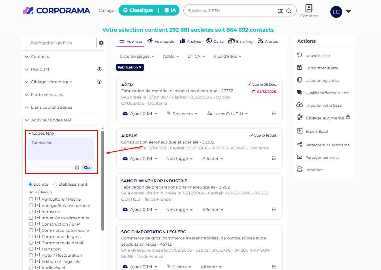This screenshot has width=381, height=270.
Task: Click the Imprimer printer icon
Action: [x=299, y=170]
